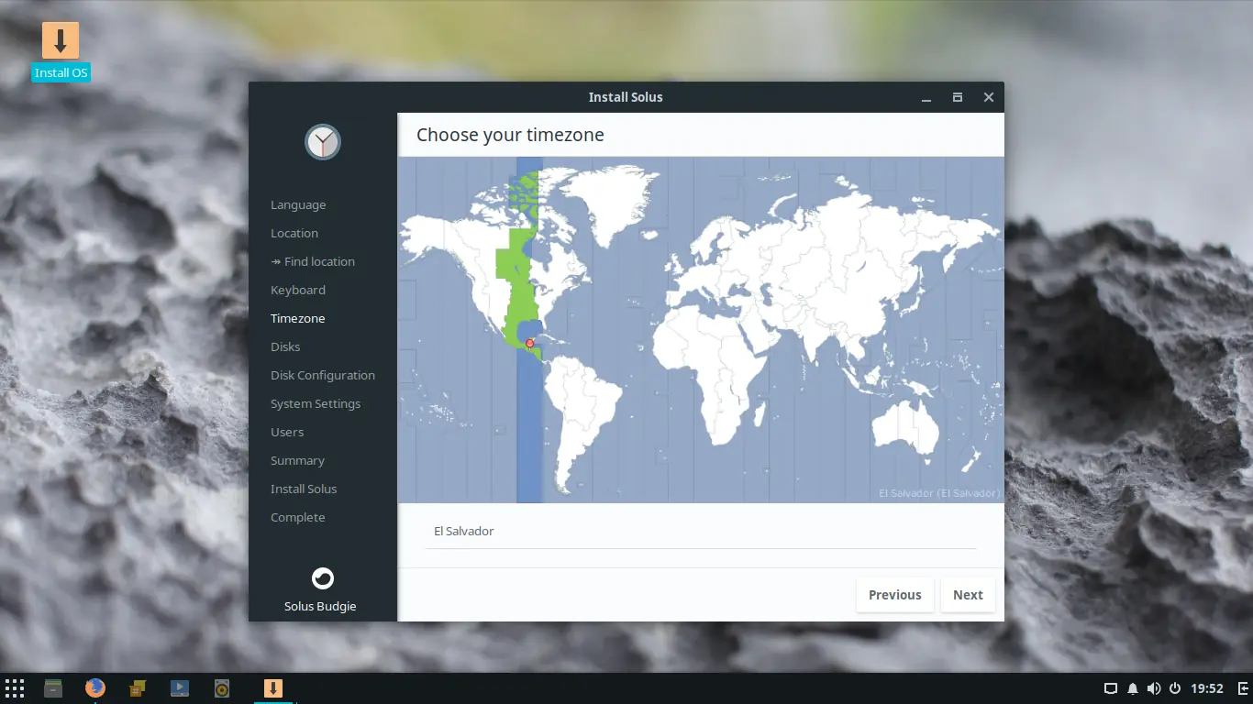Select the System Settings step

316,404
